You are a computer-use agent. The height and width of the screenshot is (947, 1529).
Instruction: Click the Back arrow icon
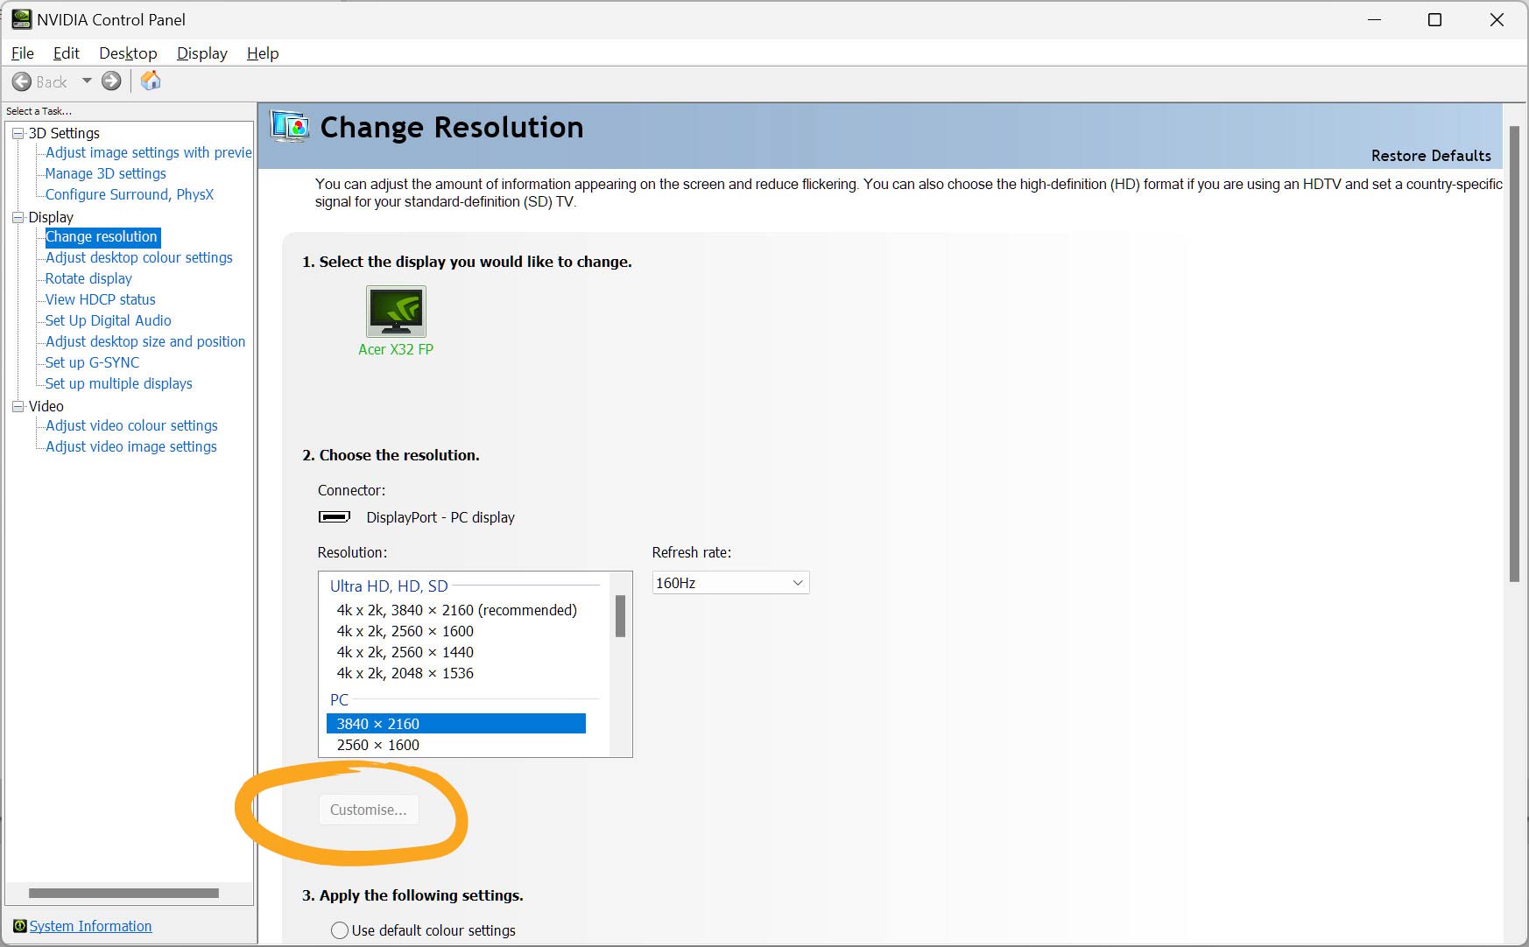click(x=22, y=81)
